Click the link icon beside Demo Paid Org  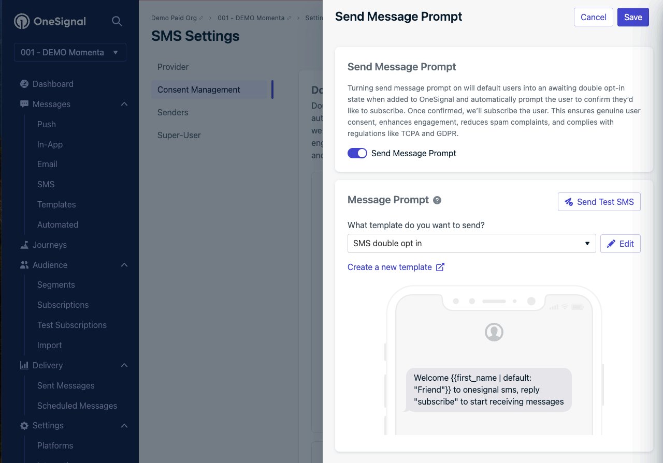pos(201,18)
